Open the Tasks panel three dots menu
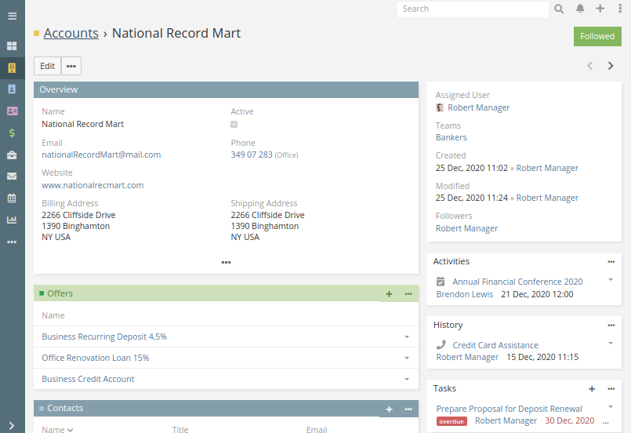The image size is (631, 433). click(x=611, y=389)
